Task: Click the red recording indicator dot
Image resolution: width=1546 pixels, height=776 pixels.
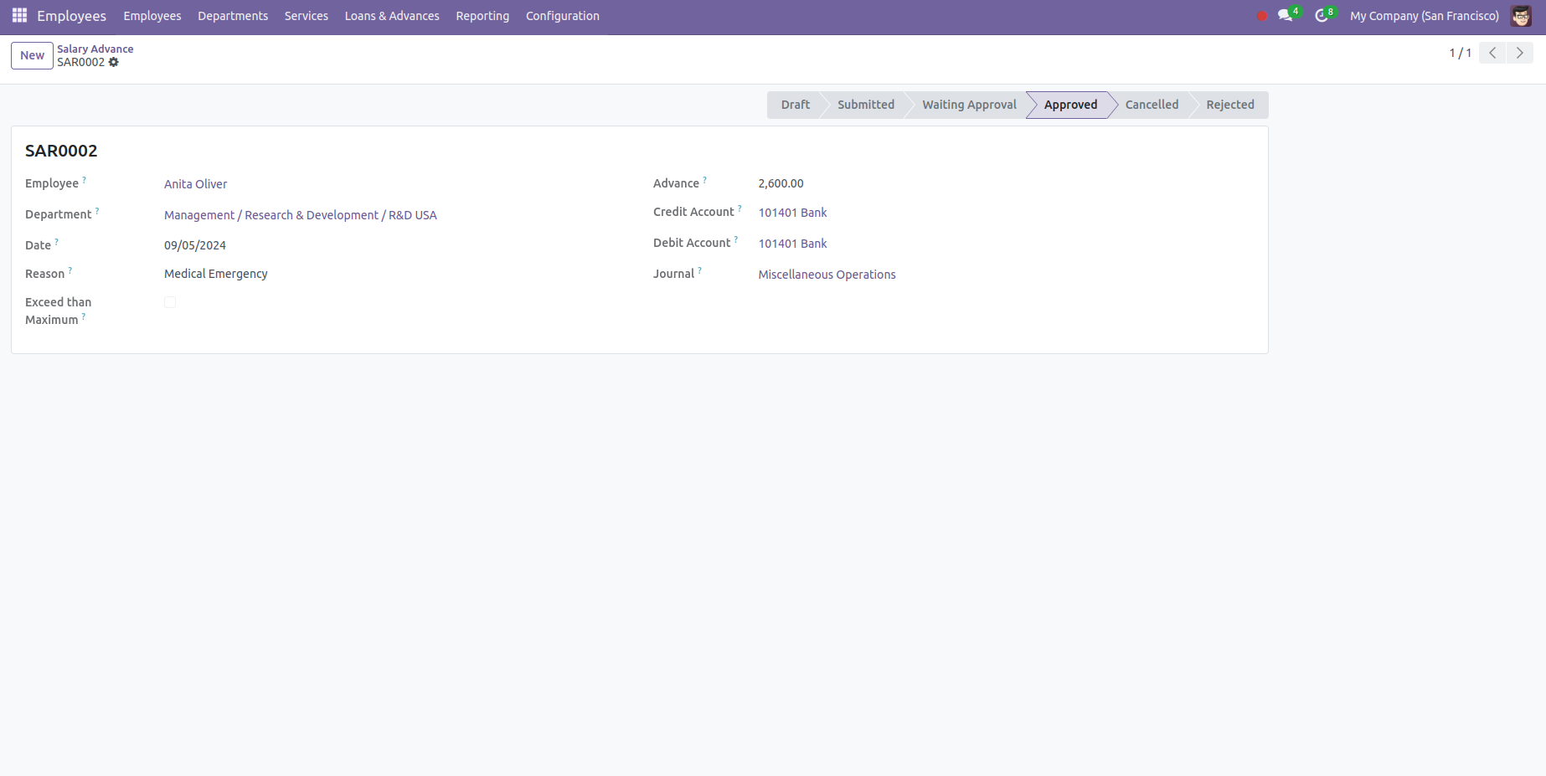Action: pyautogui.click(x=1262, y=16)
